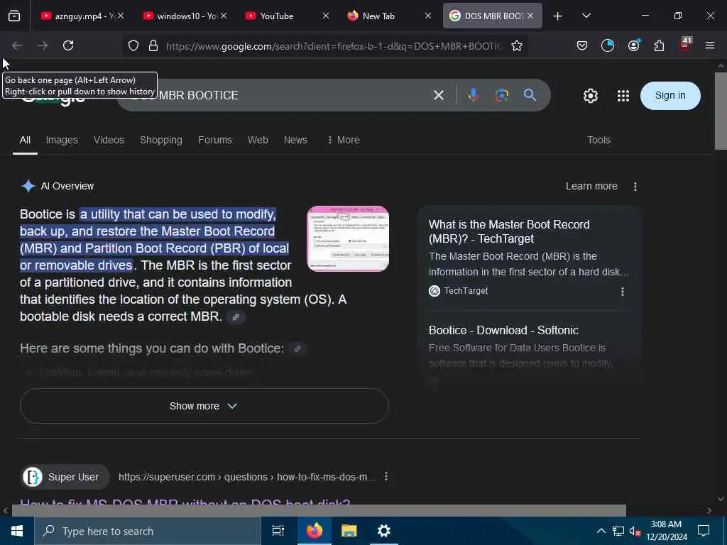Image resolution: width=727 pixels, height=545 pixels.
Task: Open the timer extension toolbar icon
Action: tap(608, 45)
